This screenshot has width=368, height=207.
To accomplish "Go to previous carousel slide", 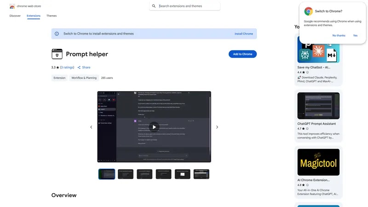I will click(x=91, y=127).
